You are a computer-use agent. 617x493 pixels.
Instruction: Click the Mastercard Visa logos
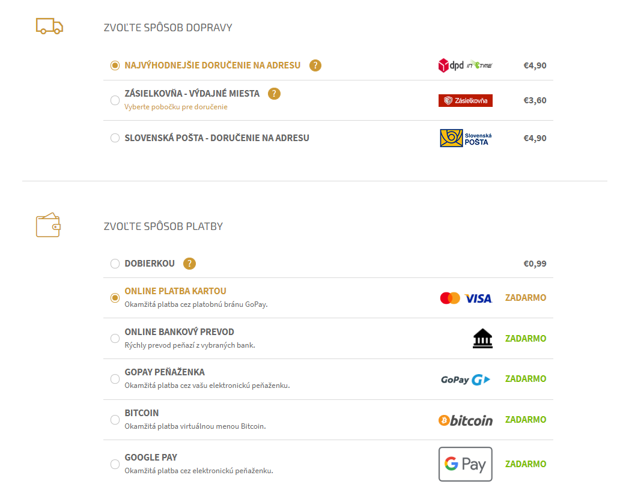click(x=466, y=298)
